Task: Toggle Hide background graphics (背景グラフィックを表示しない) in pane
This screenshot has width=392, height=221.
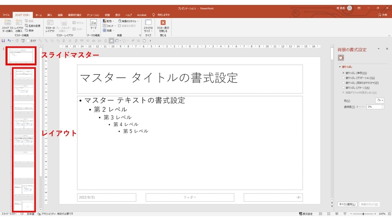Action: [343, 92]
